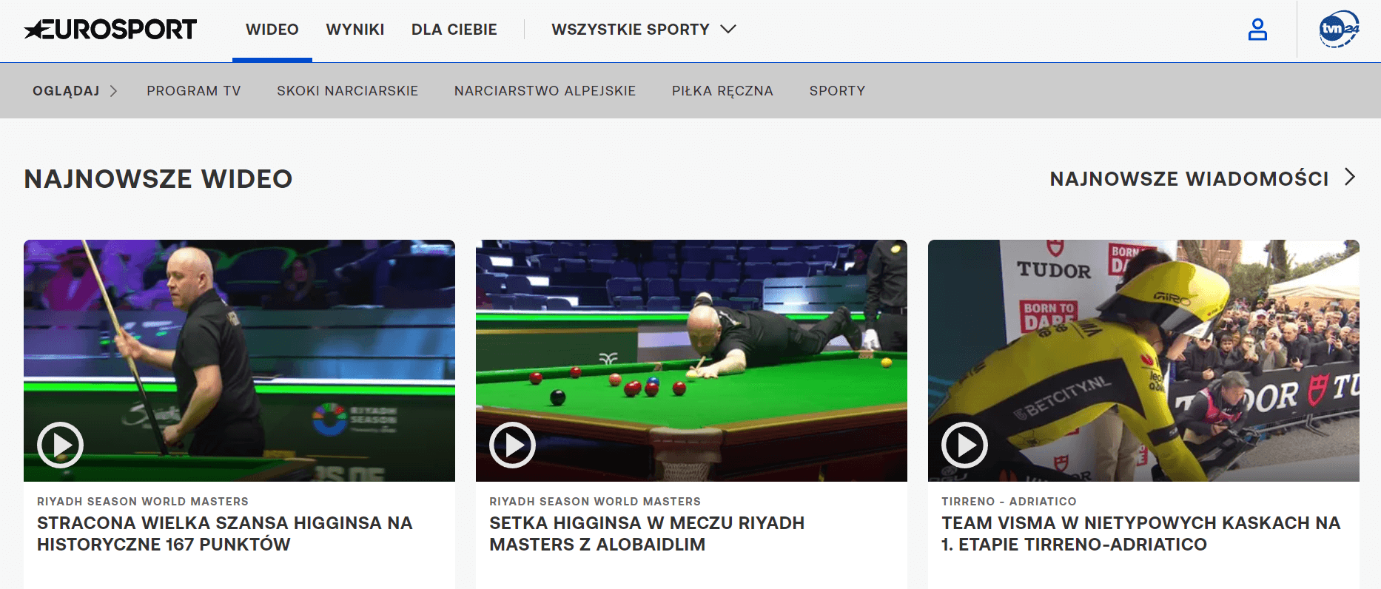The height and width of the screenshot is (589, 1381).
Task: Click Riyadh Season World Masters label above Setka
Action: point(595,502)
